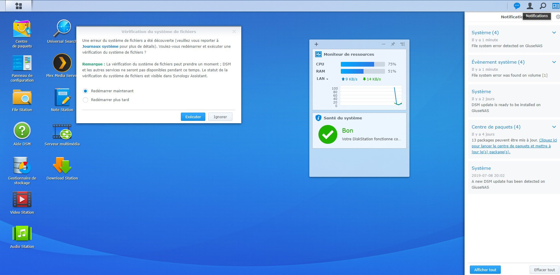Click 'File system error detected on GiuseNAS'
The height and width of the screenshot is (275, 560).
pyautogui.click(x=507, y=46)
